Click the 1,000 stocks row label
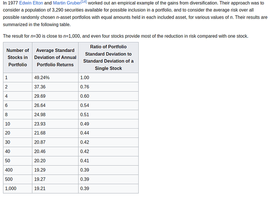 (x=11, y=189)
